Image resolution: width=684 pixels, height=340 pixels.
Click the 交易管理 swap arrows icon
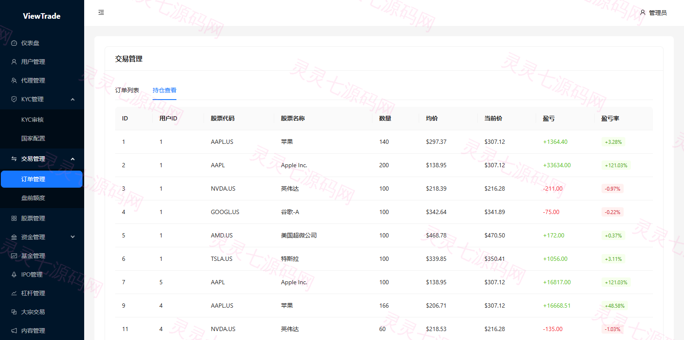(x=14, y=159)
